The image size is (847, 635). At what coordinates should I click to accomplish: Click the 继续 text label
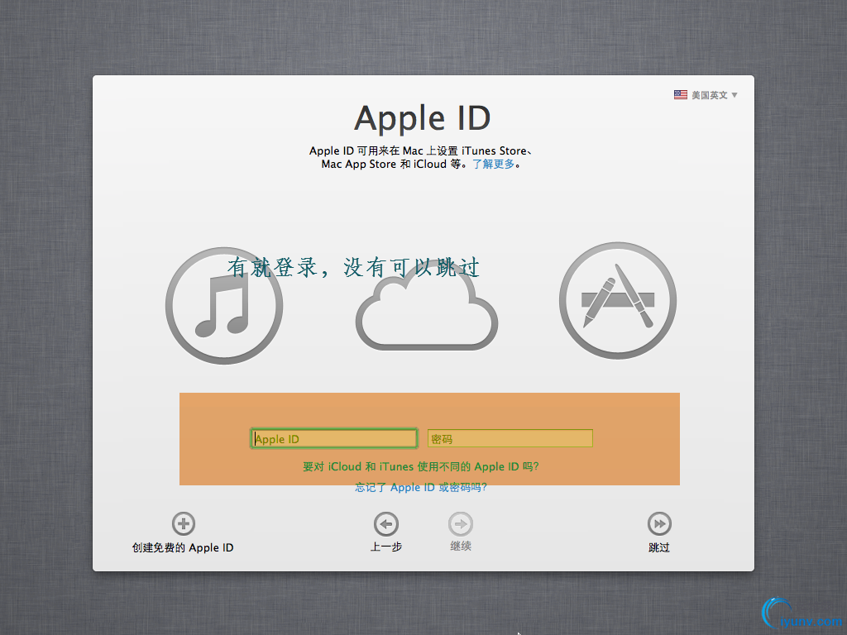click(x=461, y=547)
